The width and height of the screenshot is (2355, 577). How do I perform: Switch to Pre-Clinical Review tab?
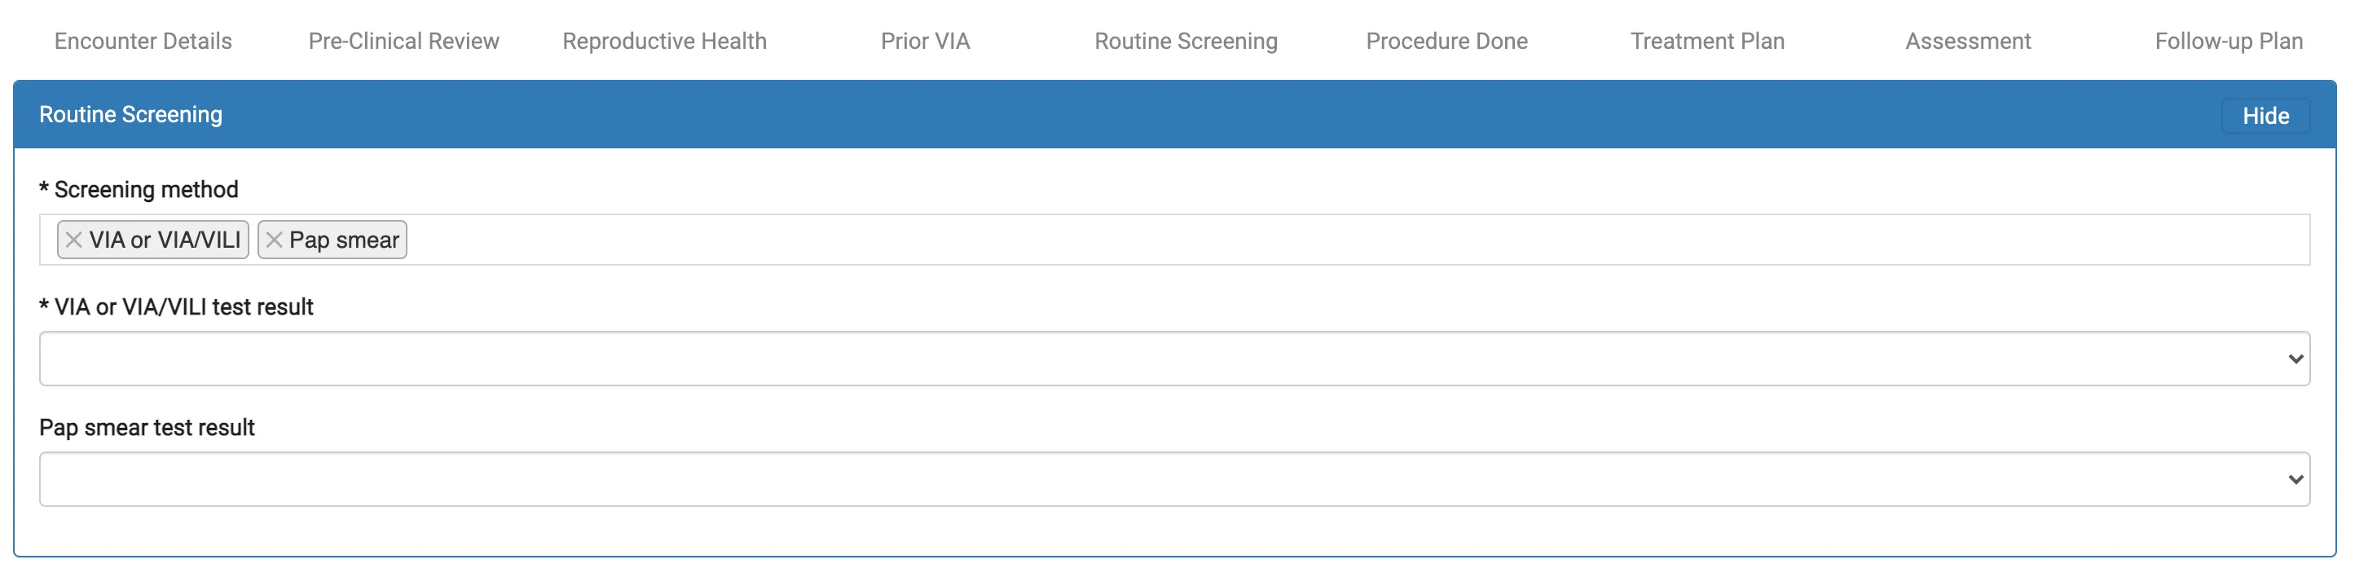(404, 41)
